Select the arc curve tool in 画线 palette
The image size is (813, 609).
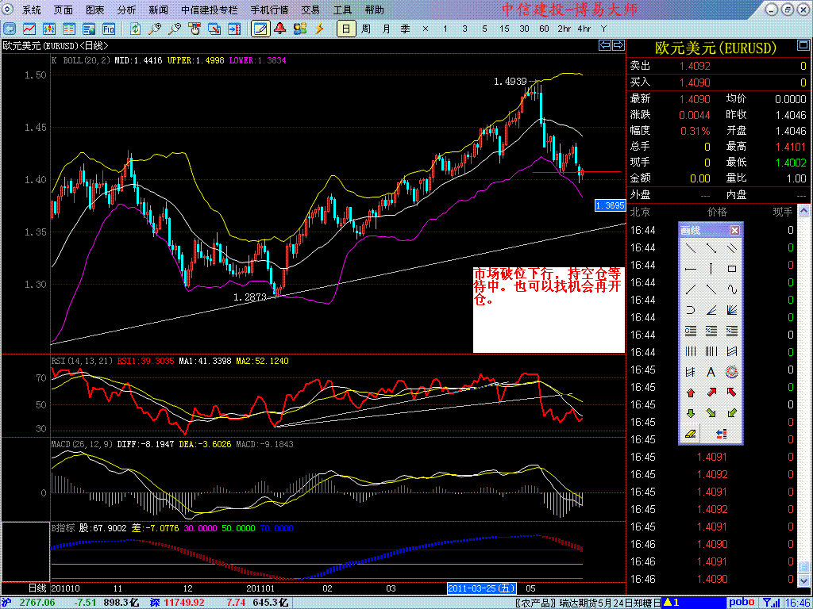(691, 310)
